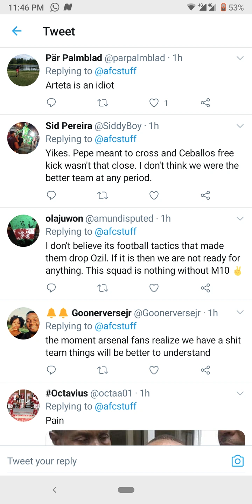Open the image attached to #Octavius tweet

click(x=145, y=438)
